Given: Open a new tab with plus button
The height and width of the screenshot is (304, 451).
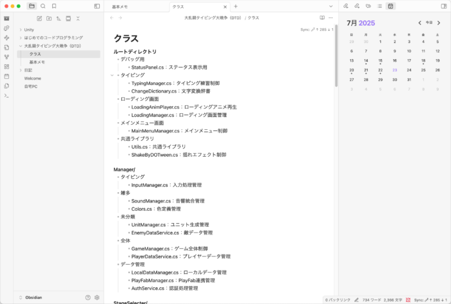Looking at the screenshot, I should (x=236, y=6).
